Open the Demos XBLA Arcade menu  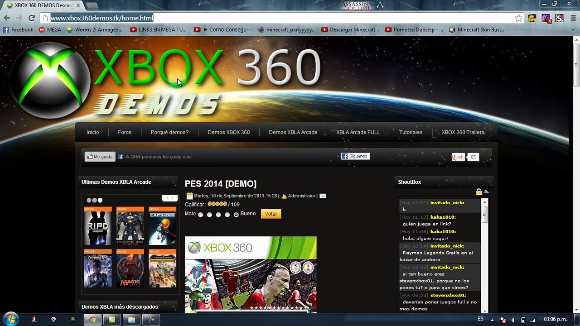293,132
